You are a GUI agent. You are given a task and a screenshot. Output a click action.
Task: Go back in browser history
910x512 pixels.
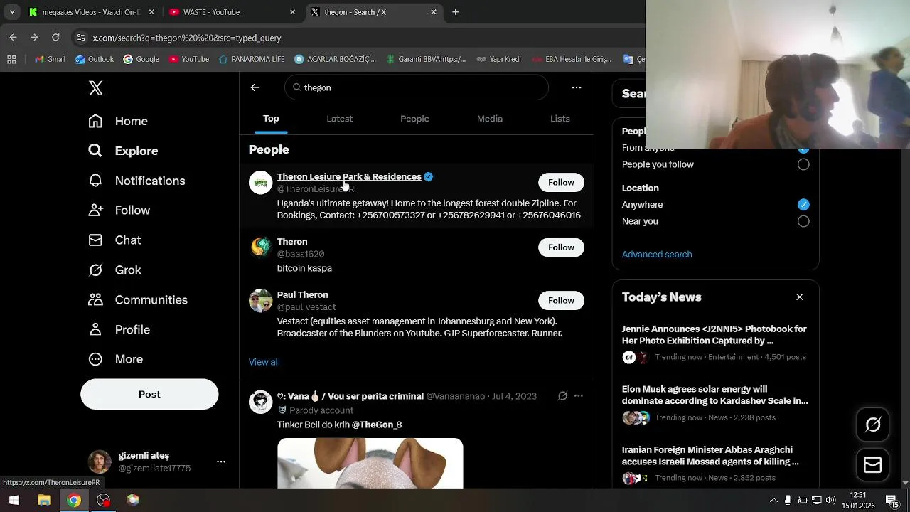click(x=14, y=38)
